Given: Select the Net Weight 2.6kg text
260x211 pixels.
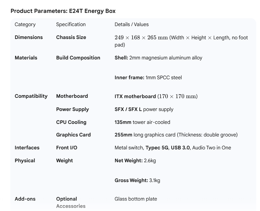Looking at the screenshot, I should coord(135,161).
